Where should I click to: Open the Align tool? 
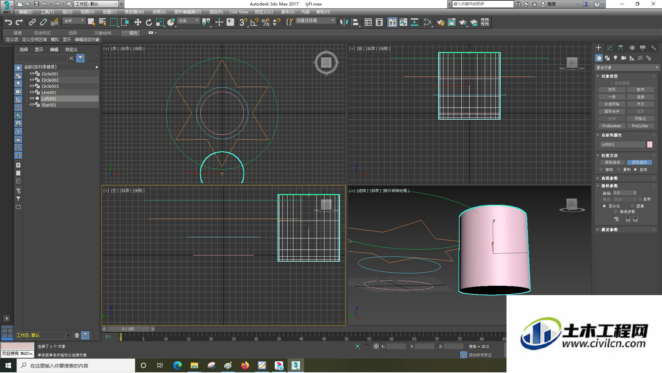pos(355,22)
